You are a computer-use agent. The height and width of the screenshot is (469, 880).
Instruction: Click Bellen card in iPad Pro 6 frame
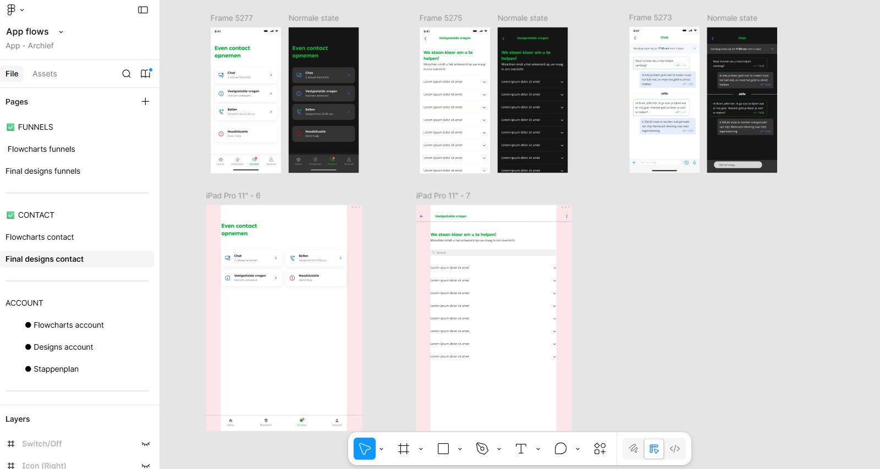[316, 258]
